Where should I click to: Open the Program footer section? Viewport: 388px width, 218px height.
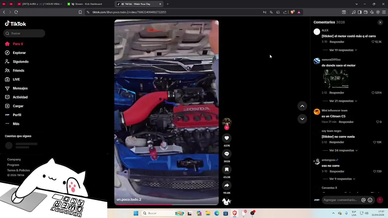[13, 165]
